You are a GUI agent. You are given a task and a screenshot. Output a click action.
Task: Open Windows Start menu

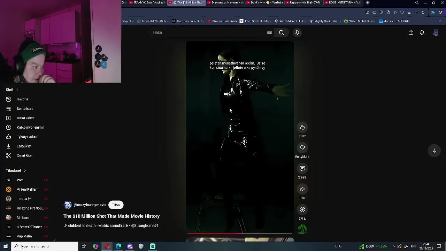6,246
